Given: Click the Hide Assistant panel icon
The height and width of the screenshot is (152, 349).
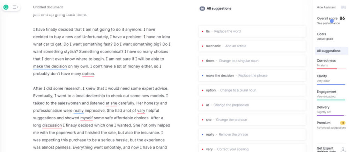Looking at the screenshot, I should point(343,7).
